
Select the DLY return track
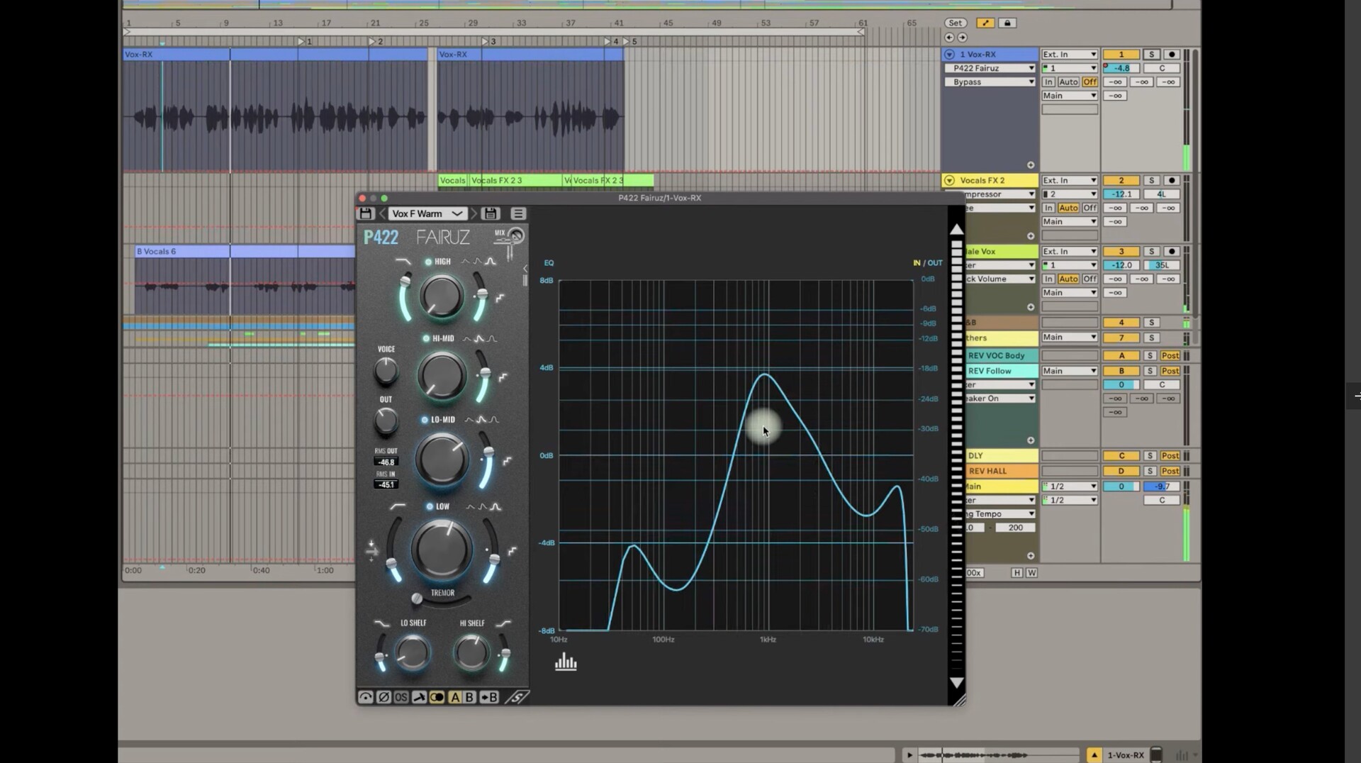[x=1002, y=456]
